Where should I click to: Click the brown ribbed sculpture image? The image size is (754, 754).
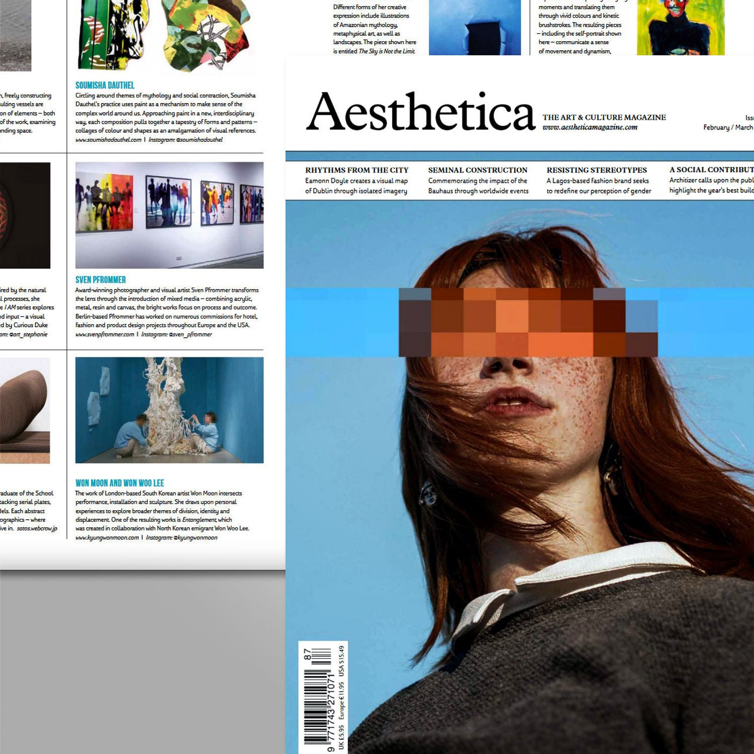(x=25, y=410)
